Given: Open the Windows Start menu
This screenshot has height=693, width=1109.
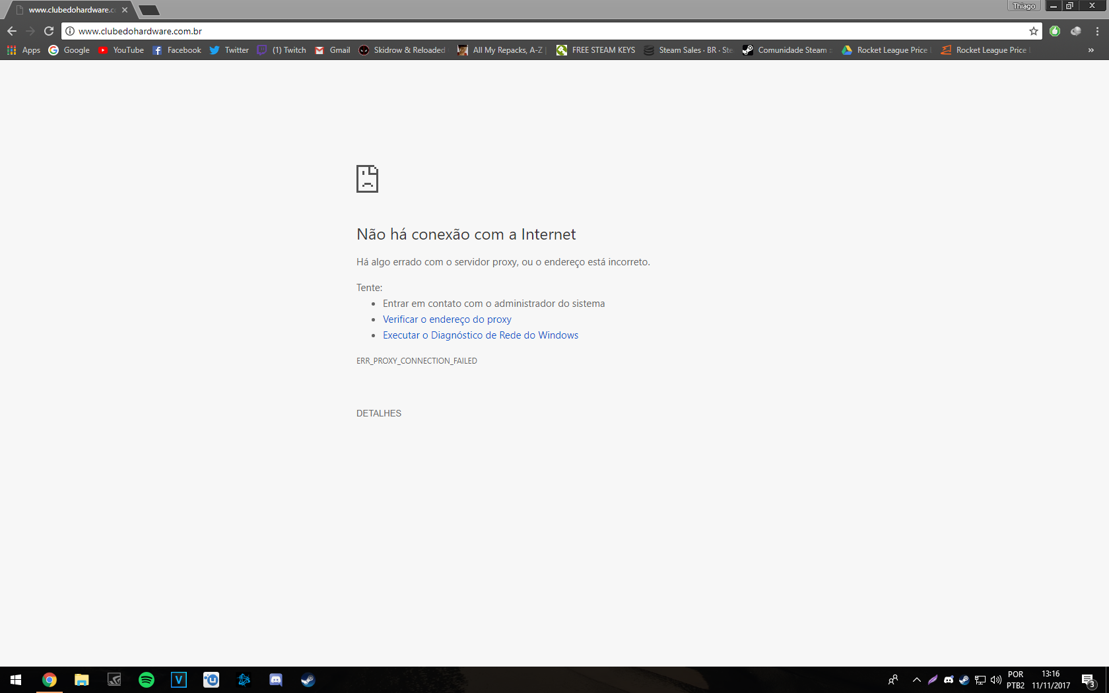Looking at the screenshot, I should tap(16, 680).
